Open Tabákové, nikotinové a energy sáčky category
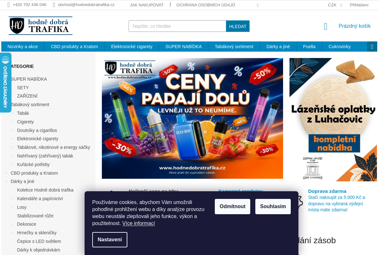Image resolution: width=383 pixels, height=255 pixels. [54, 147]
